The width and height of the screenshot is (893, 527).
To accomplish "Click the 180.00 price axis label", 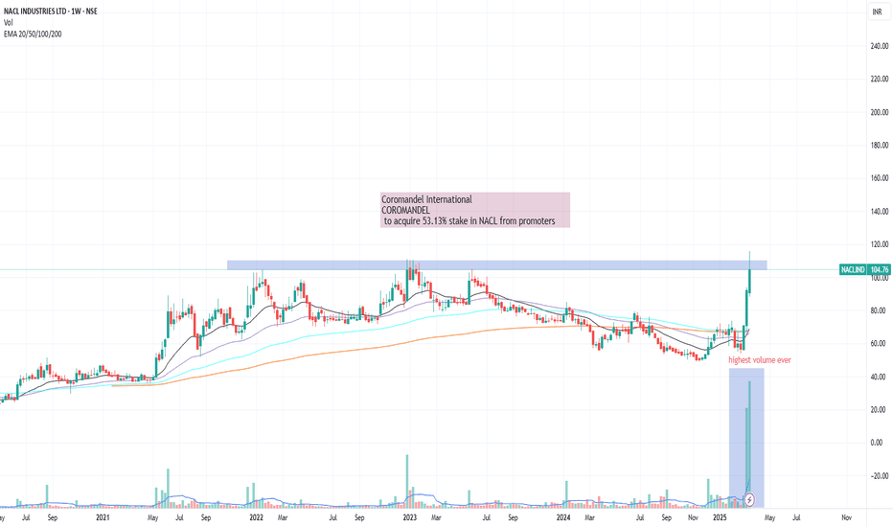I will tap(880, 146).
